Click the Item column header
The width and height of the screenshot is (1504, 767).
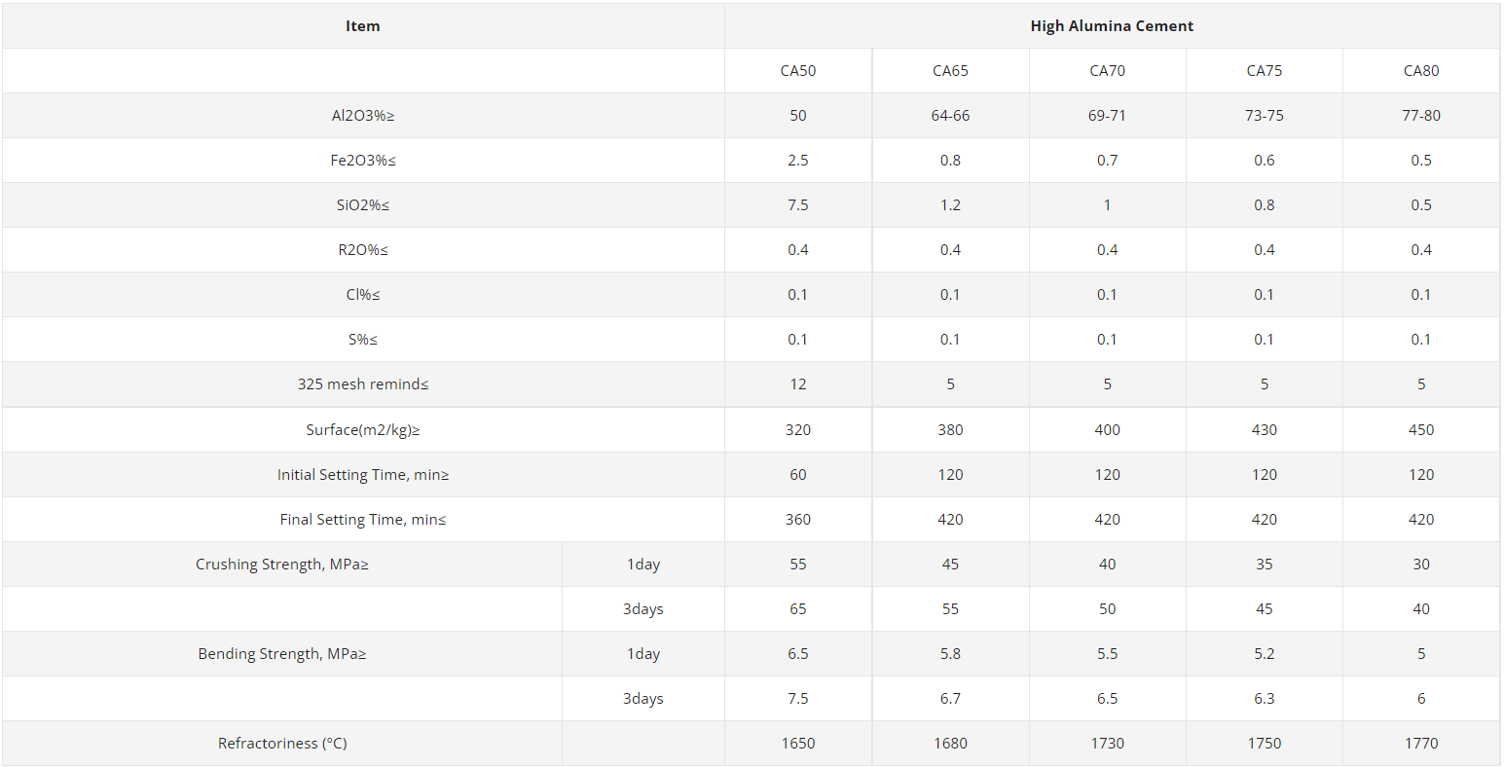tap(363, 26)
